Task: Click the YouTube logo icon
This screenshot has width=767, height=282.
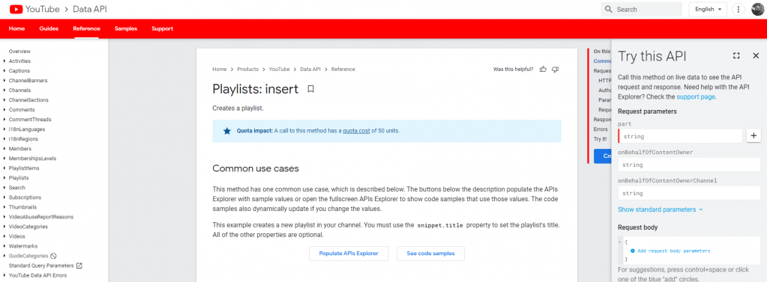Action: [16, 9]
